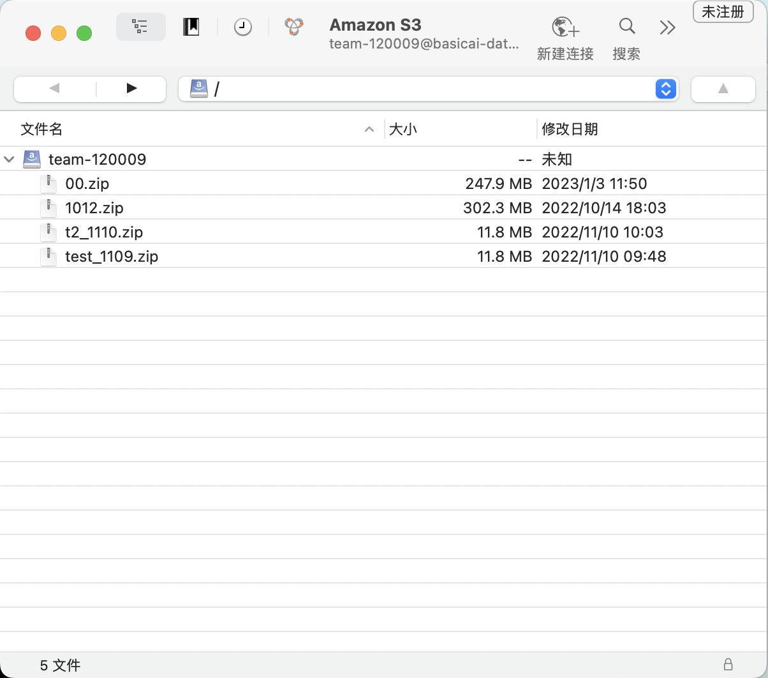Click the lock icon in status bar
Screen dimensions: 768x678
(x=728, y=664)
